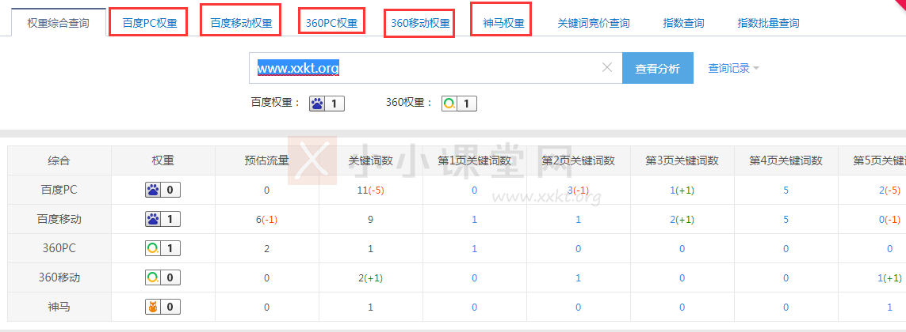Click 百度移动 page-3 keyword count 2(+1)
The width and height of the screenshot is (906, 332).
(x=682, y=220)
